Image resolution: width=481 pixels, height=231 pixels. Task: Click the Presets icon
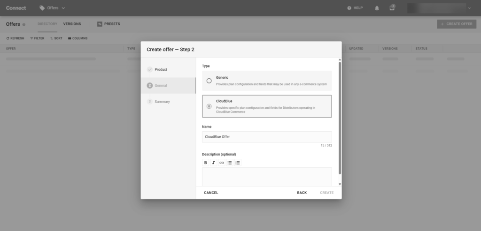point(100,24)
